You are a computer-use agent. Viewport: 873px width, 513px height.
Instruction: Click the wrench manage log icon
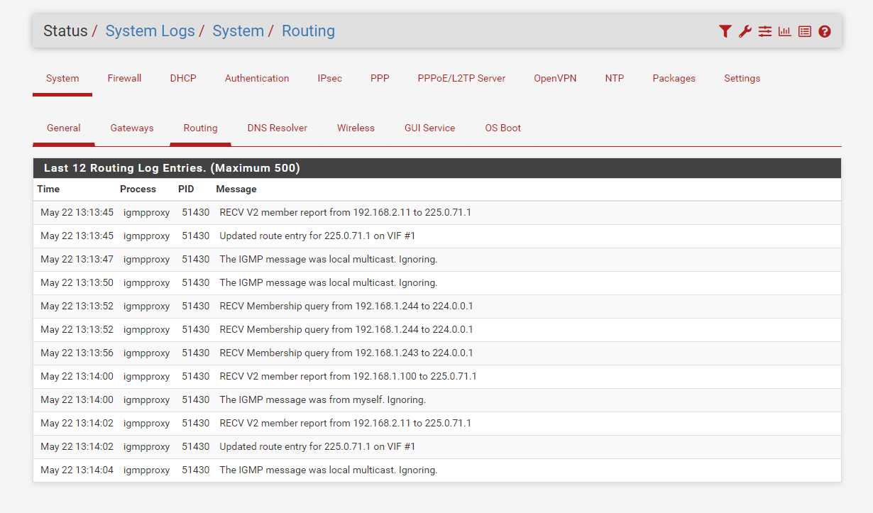[745, 31]
